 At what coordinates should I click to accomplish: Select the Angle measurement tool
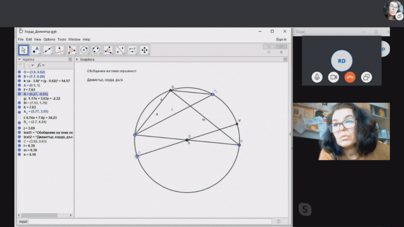pos(108,50)
